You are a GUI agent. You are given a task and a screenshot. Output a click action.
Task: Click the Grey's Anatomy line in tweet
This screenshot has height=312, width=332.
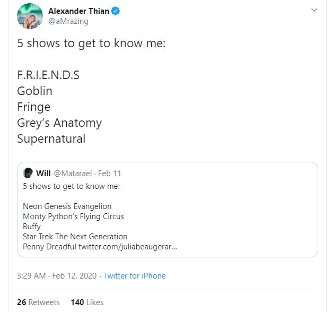[59, 123]
